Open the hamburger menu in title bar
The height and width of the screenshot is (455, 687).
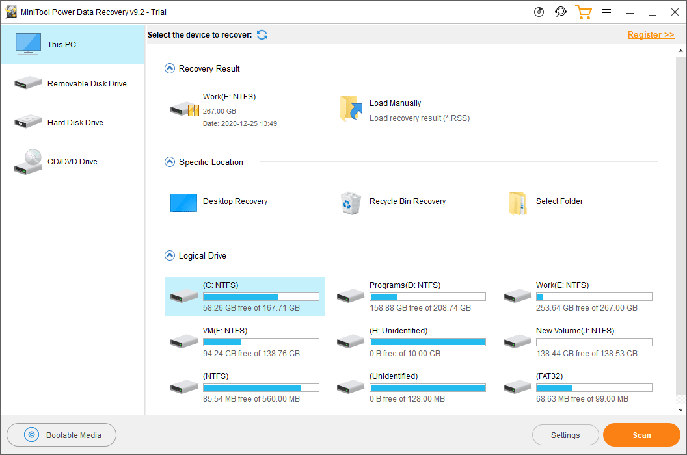click(606, 13)
